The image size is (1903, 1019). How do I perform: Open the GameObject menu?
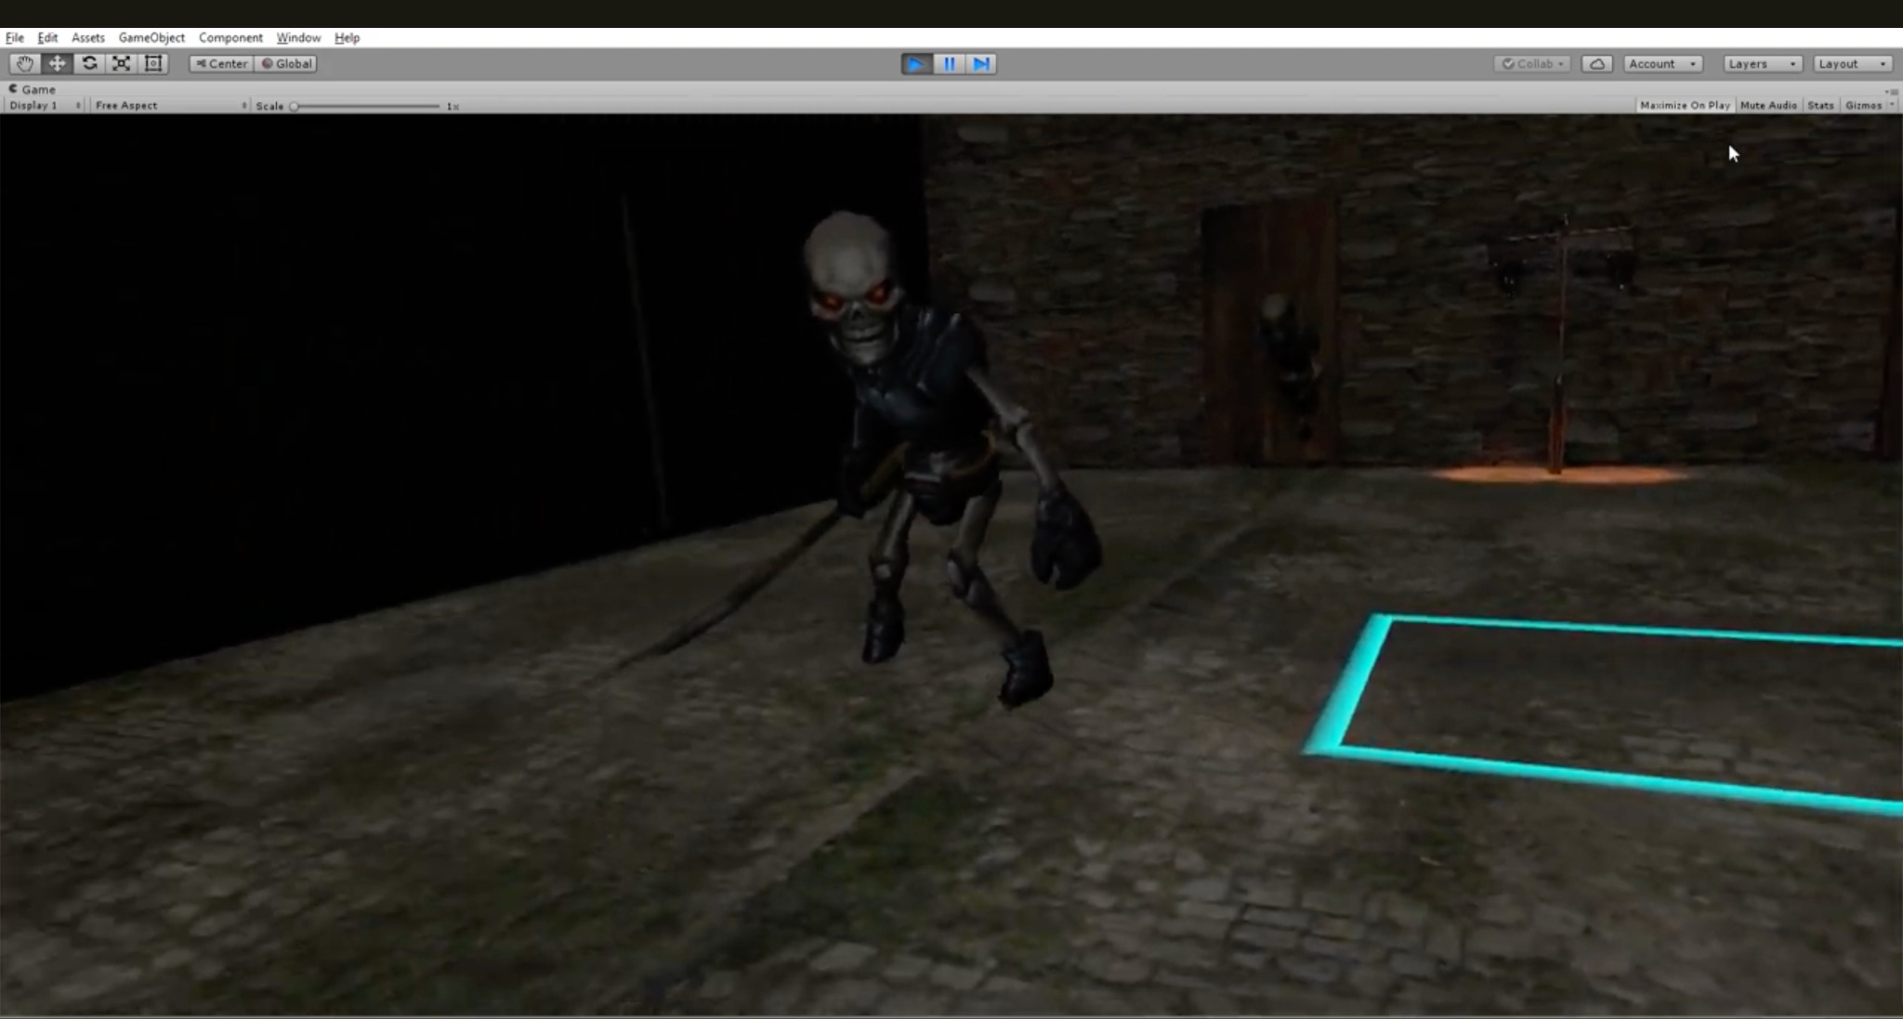151,37
